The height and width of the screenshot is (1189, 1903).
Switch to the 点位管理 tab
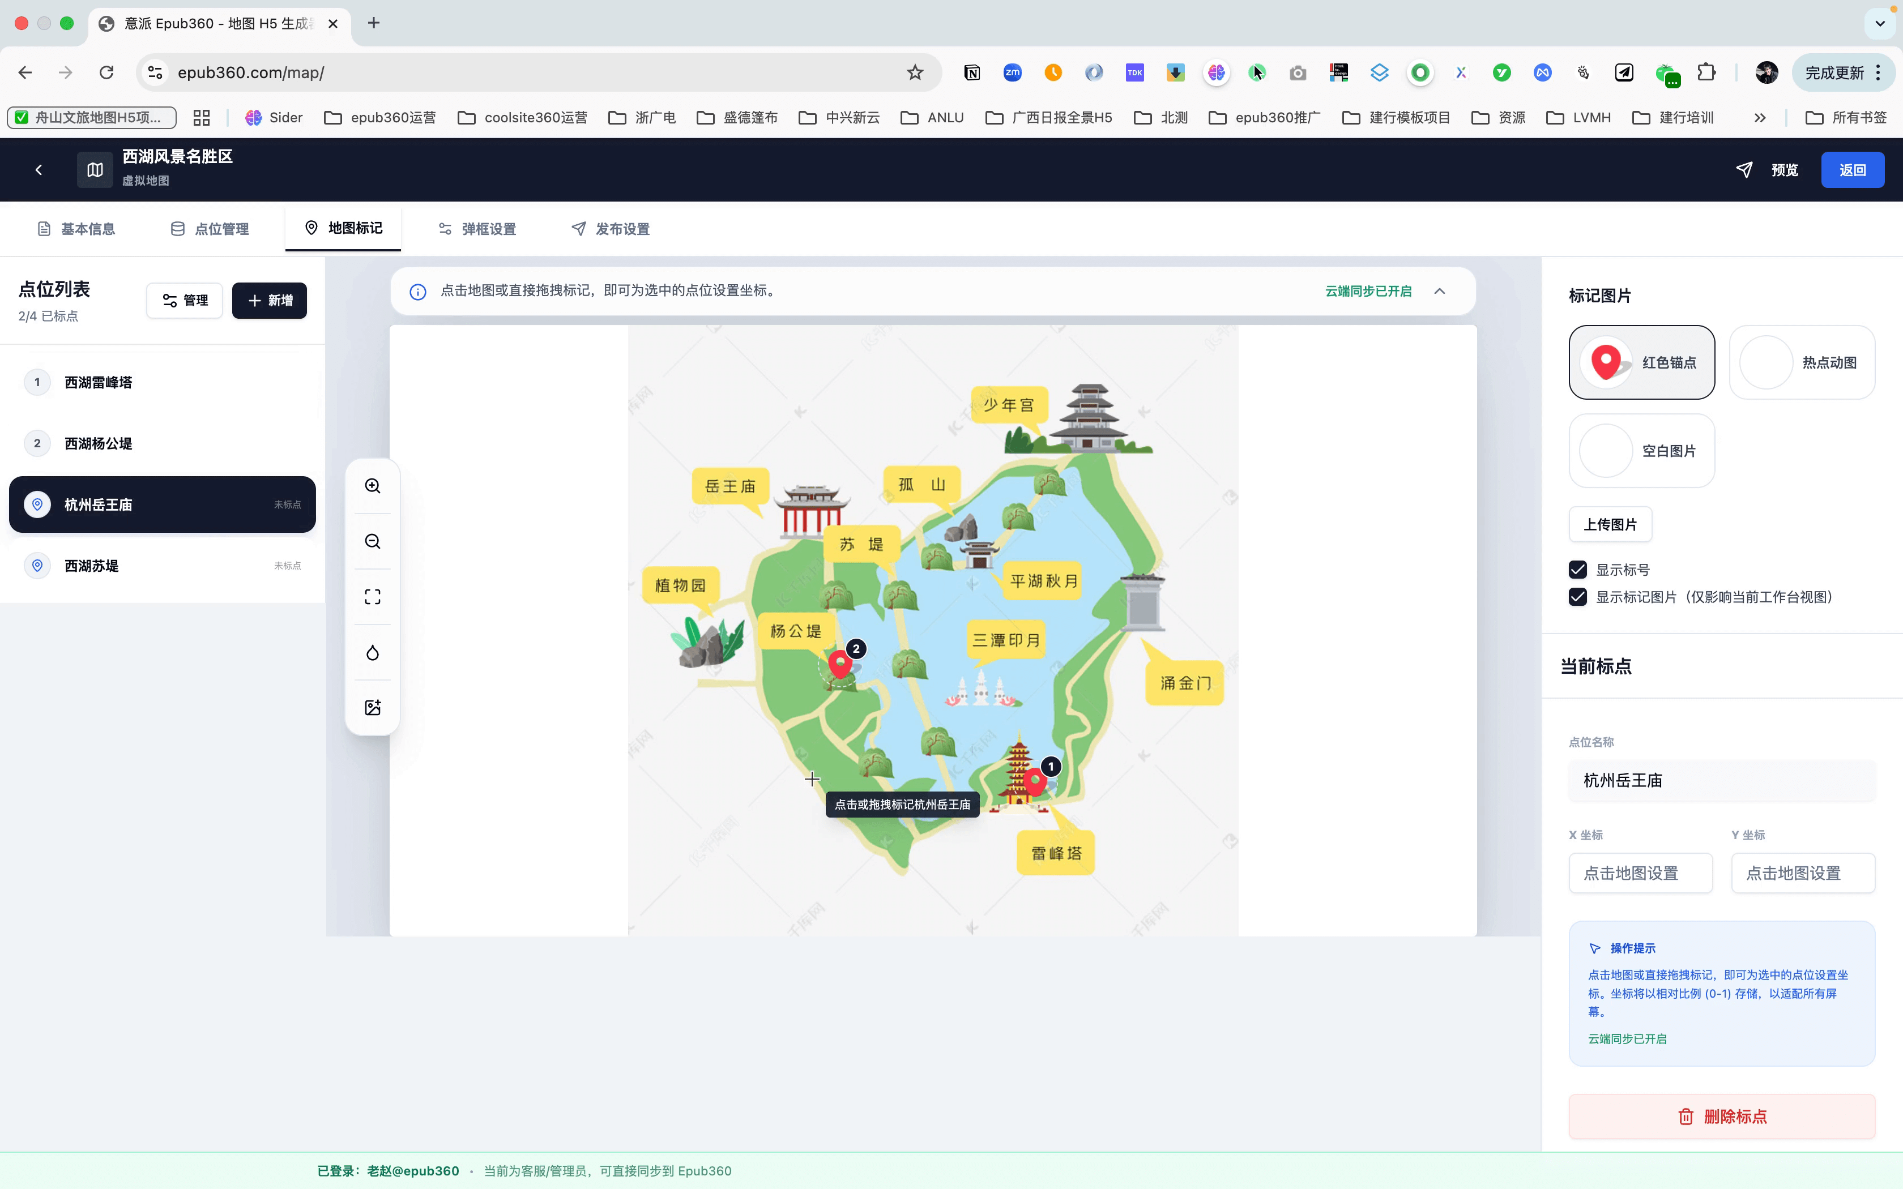(210, 229)
